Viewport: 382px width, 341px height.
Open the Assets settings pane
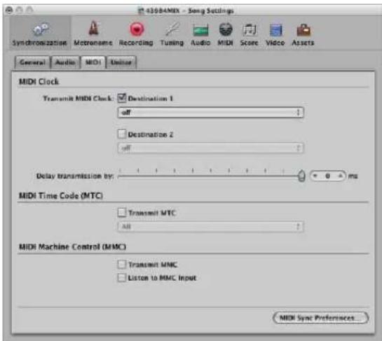[303, 34]
